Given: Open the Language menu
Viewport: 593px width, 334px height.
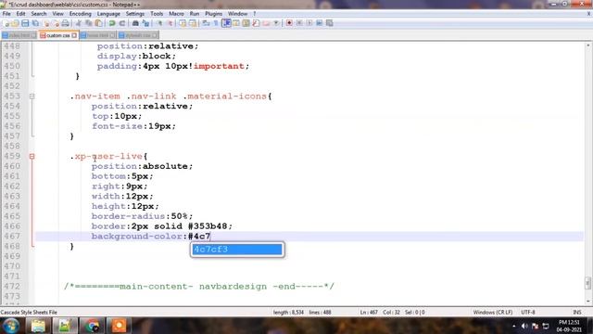Looking at the screenshot, I should coord(108,14).
